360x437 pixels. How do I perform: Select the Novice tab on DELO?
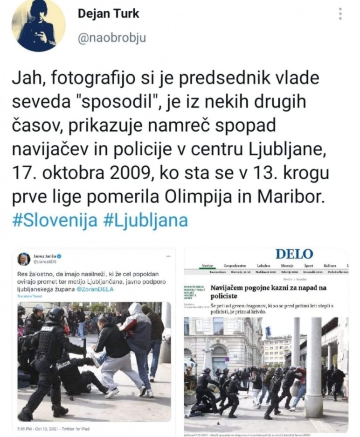(x=207, y=266)
